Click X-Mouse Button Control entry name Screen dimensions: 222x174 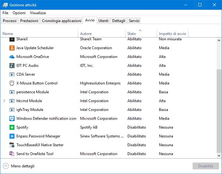[37, 83]
